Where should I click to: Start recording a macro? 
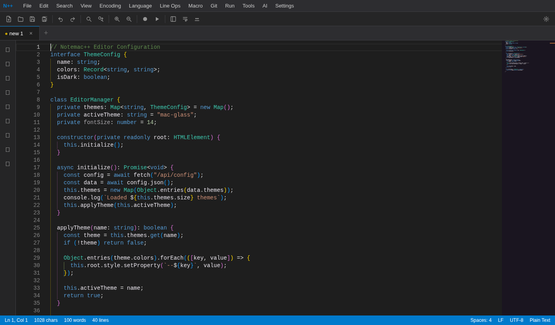[145, 19]
